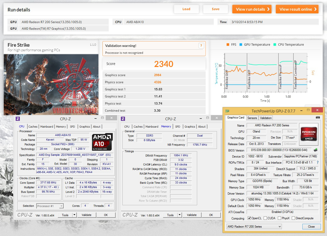The image size is (327, 236).
Task: Click the Shaders value 384 Unified
Action: coord(260,169)
